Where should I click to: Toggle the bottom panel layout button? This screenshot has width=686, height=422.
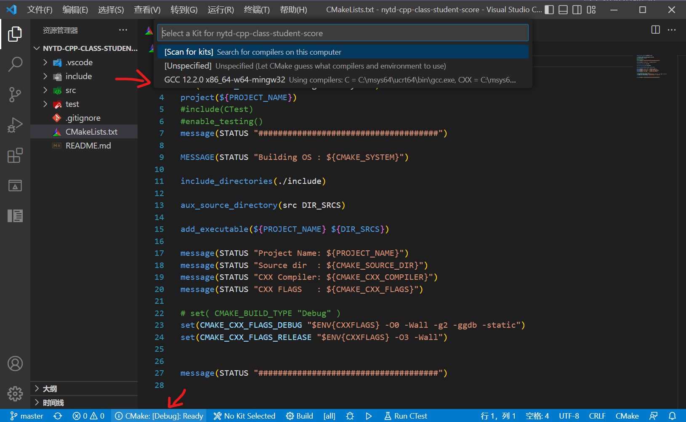click(x=563, y=10)
